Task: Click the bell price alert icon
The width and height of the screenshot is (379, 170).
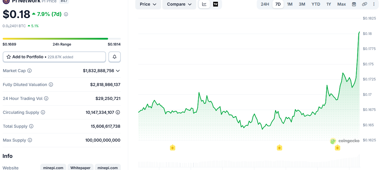Action: (115, 57)
